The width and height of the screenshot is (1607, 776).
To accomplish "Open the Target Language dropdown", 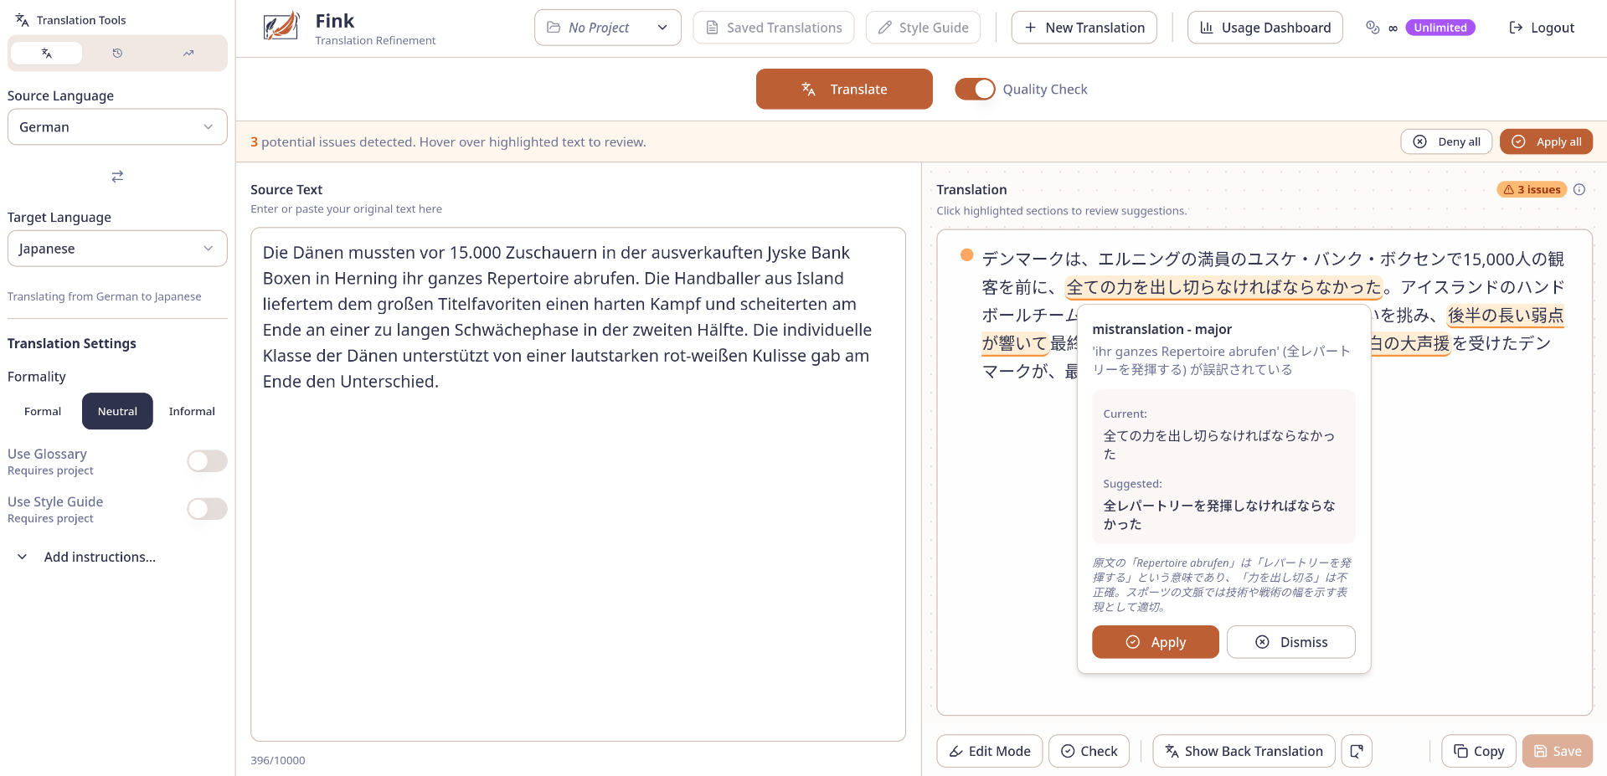I will pos(116,248).
